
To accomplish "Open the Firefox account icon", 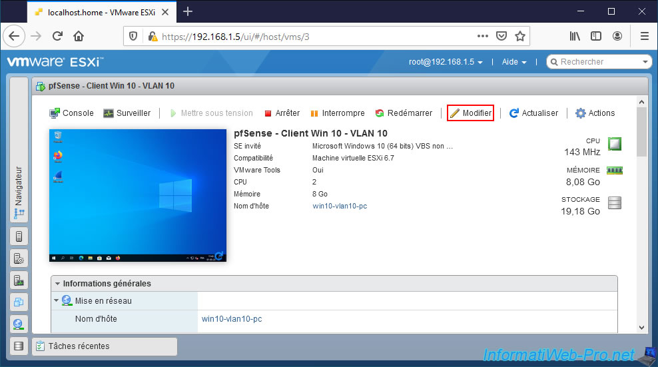I will tap(617, 36).
